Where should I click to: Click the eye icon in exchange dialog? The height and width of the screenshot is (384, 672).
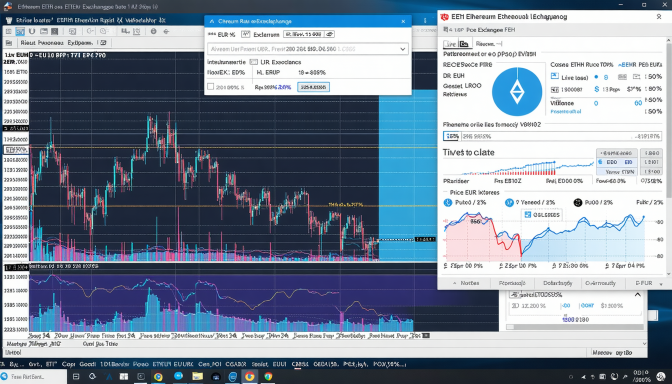pyautogui.click(x=329, y=34)
